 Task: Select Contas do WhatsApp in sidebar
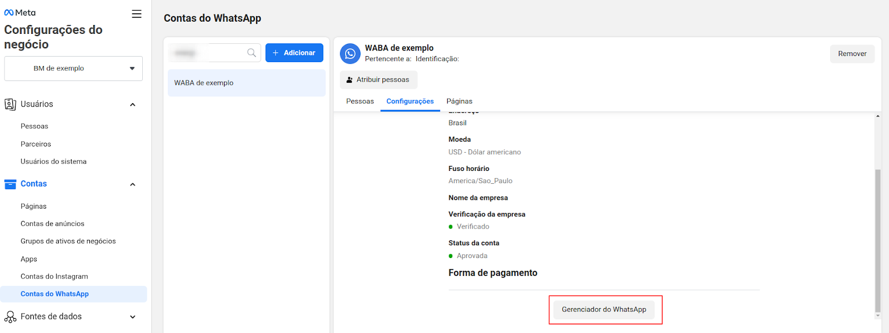click(73, 294)
